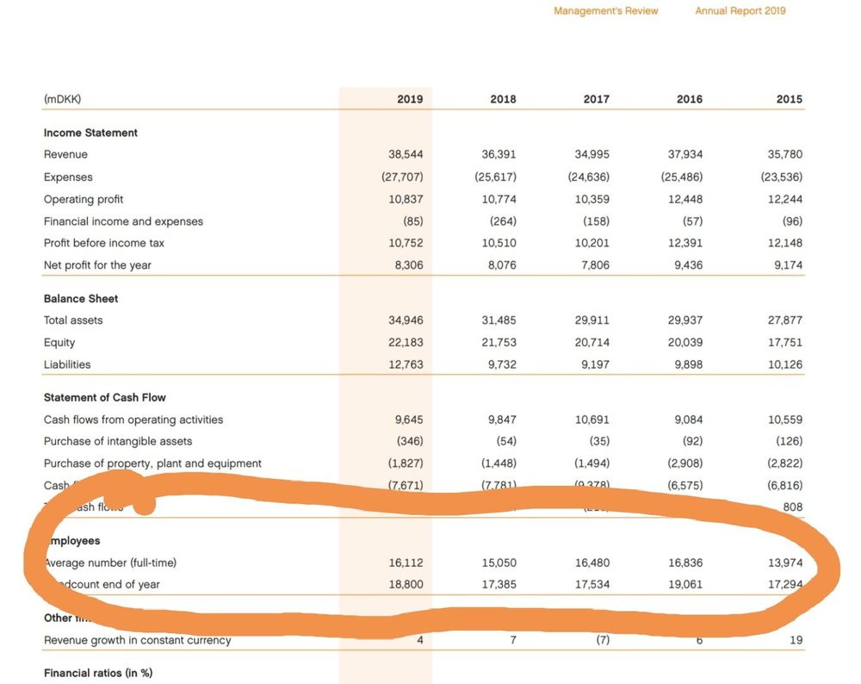This screenshot has height=684, width=861.
Task: Select the 2019 intangible assets value (346)
Action: [410, 441]
